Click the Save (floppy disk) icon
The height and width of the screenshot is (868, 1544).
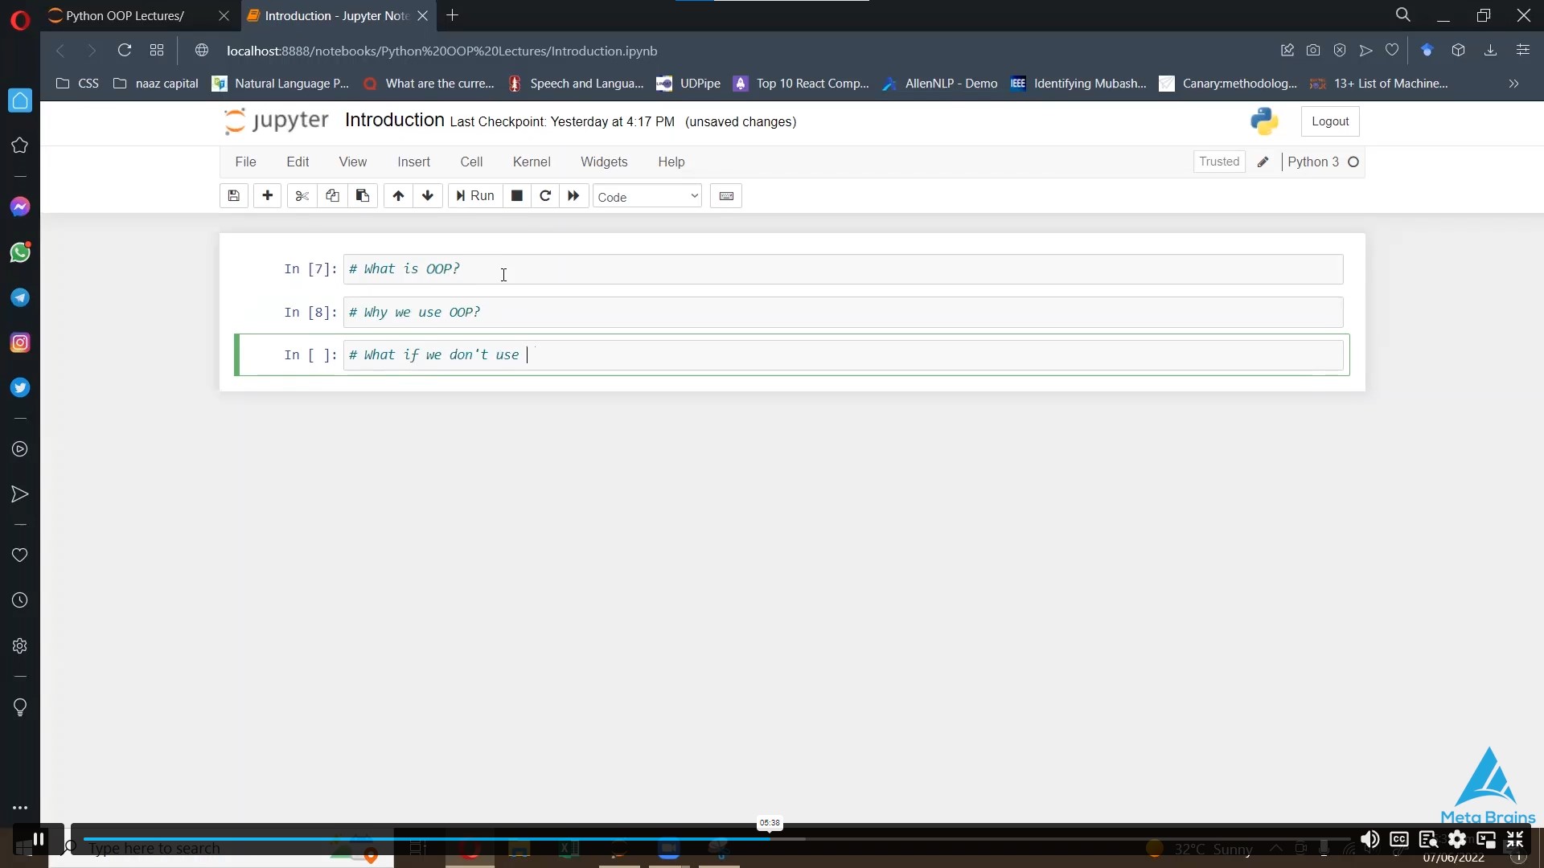tap(233, 195)
